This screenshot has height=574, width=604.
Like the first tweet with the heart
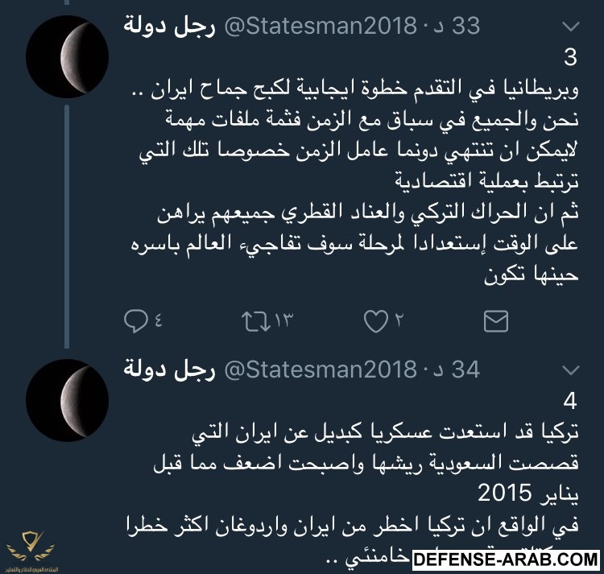(375, 322)
